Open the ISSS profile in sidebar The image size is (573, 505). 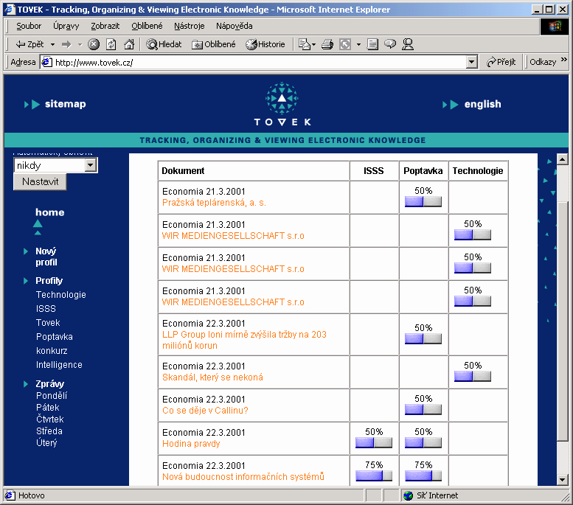[46, 309]
